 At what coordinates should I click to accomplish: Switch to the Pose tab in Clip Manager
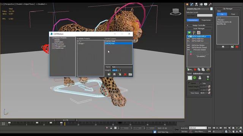(x=233, y=14)
